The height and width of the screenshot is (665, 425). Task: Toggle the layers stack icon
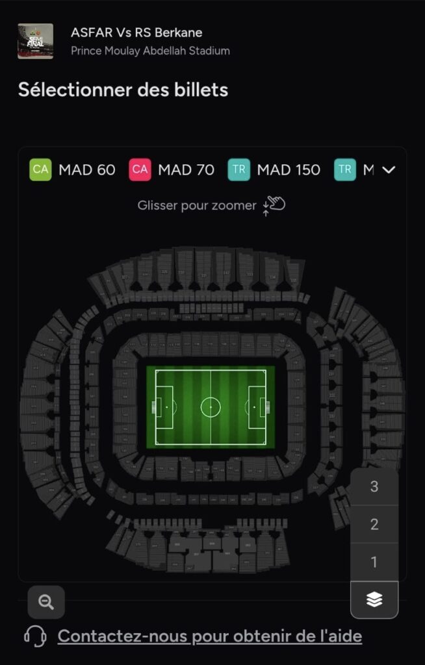pyautogui.click(x=374, y=600)
